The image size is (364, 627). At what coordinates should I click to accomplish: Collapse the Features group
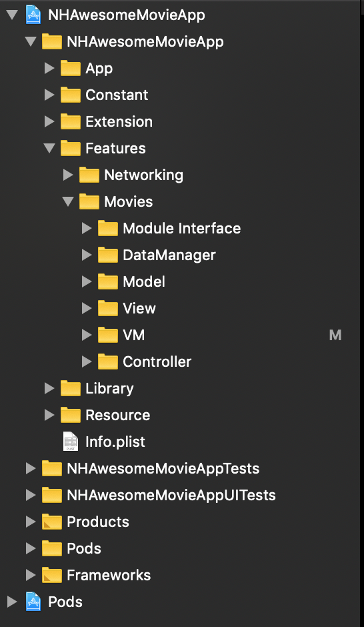tap(49, 148)
